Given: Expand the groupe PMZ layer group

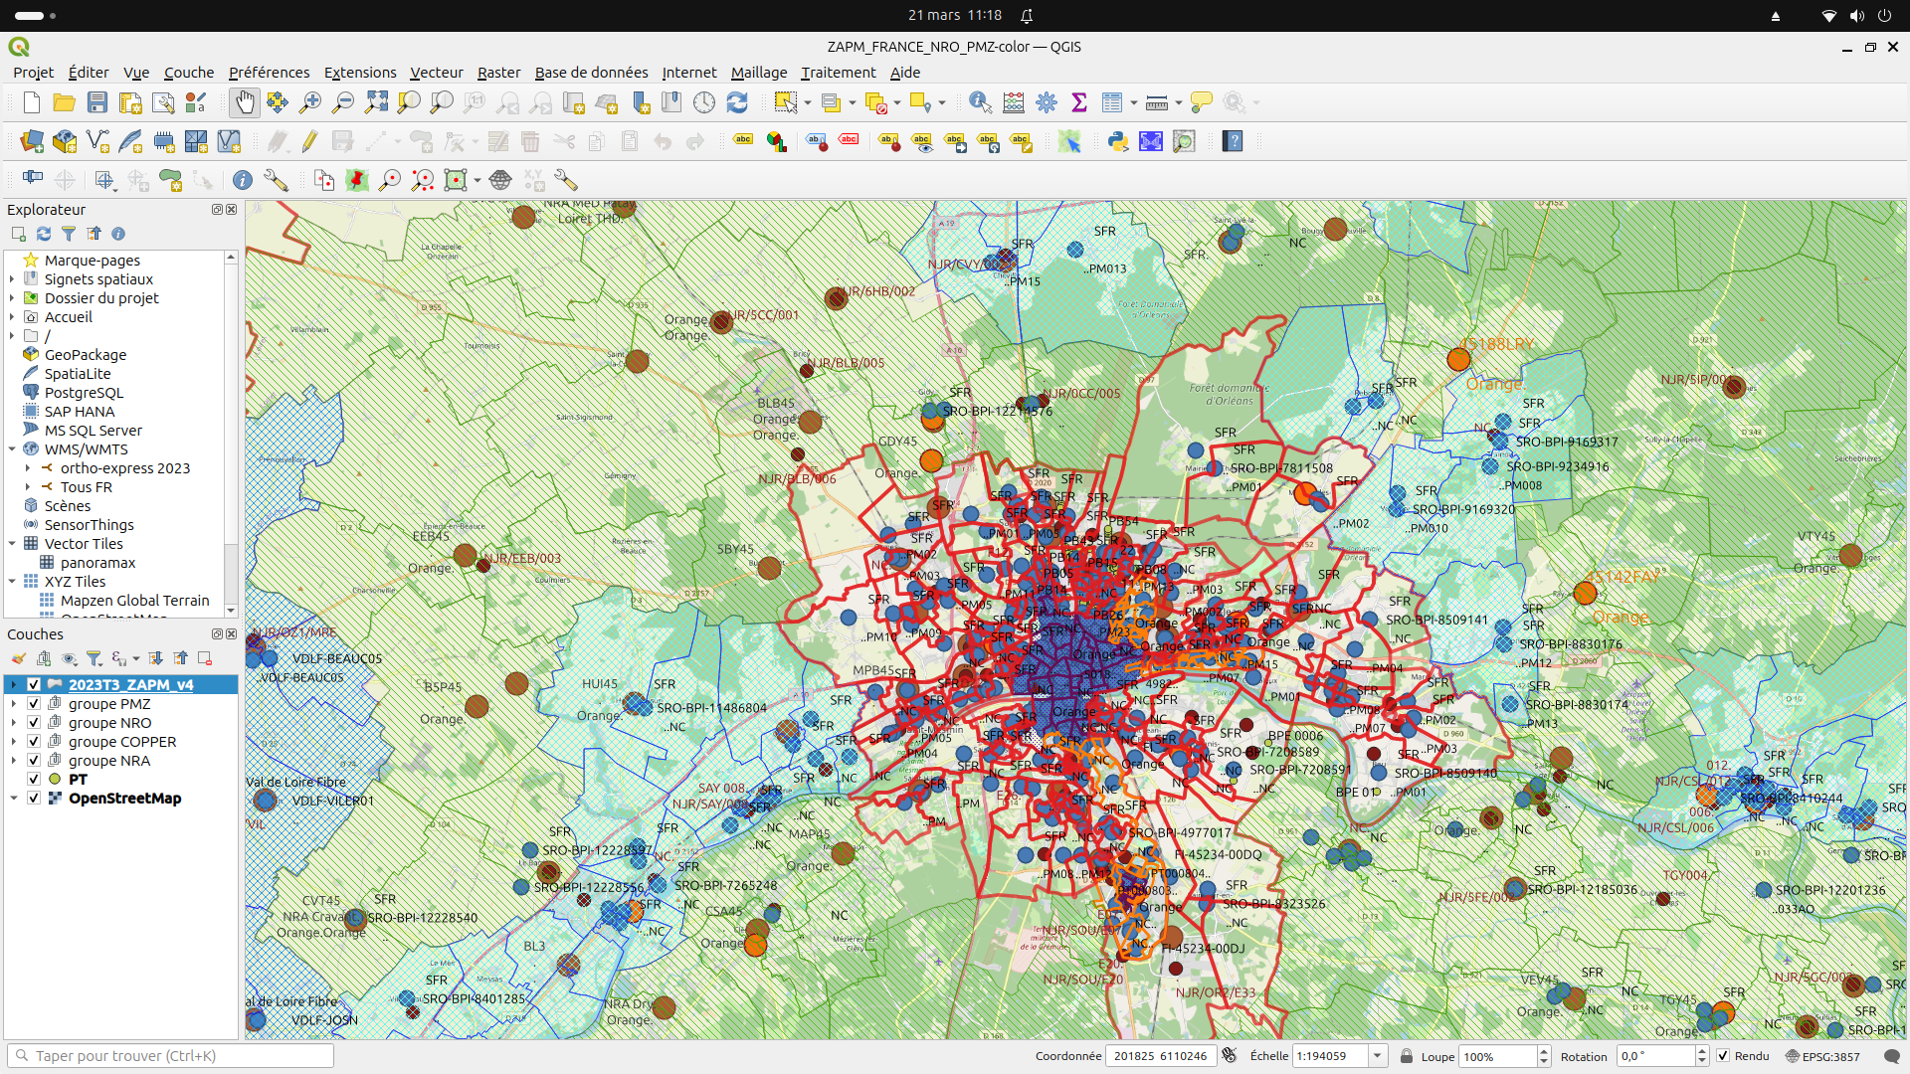Looking at the screenshot, I should [14, 703].
